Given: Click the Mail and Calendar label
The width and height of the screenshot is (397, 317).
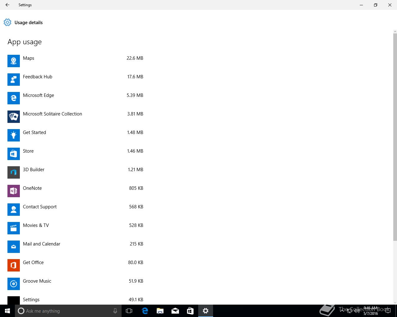Looking at the screenshot, I should pos(42,244).
